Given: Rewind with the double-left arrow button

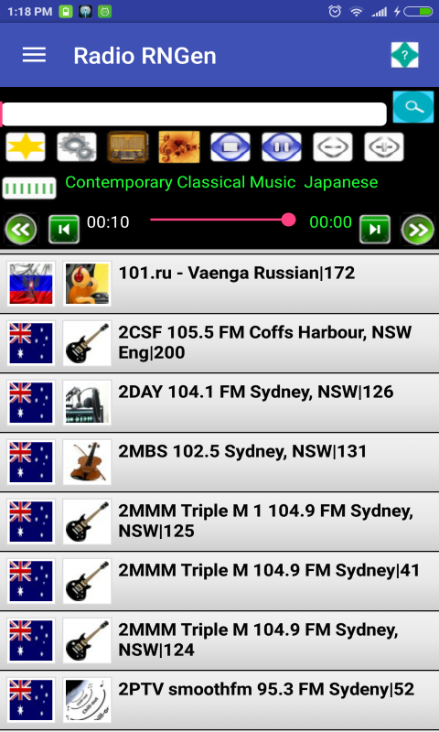Looking at the screenshot, I should [21, 230].
